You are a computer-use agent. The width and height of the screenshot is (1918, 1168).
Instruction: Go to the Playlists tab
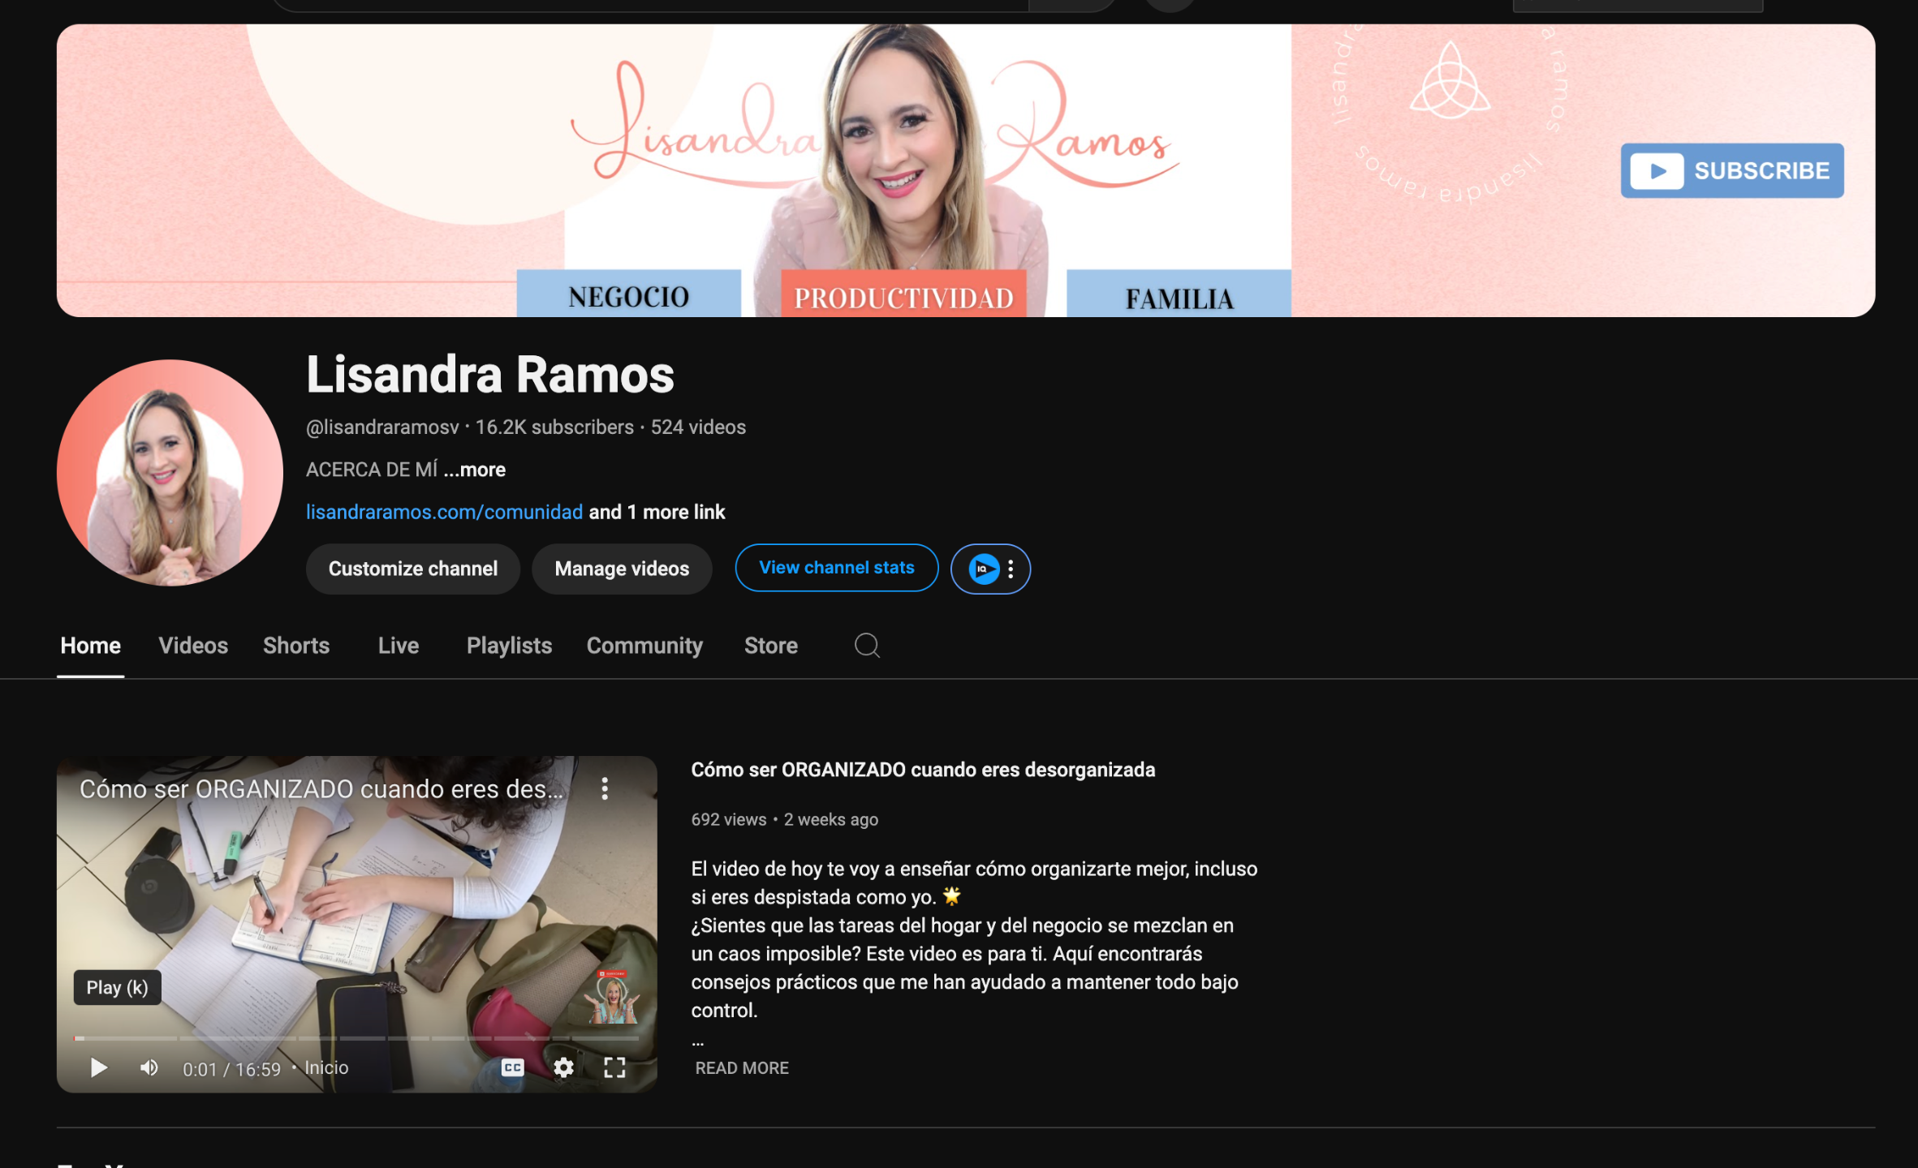coord(509,646)
